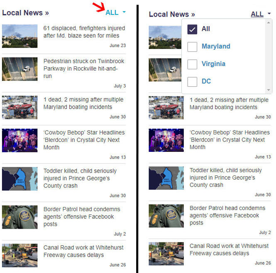
Task: Tick the Virginia checkbox
Action: tap(192, 64)
